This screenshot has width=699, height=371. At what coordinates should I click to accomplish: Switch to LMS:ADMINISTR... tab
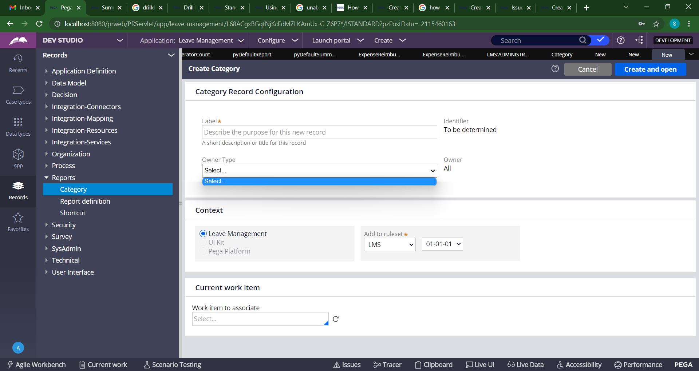coord(508,55)
